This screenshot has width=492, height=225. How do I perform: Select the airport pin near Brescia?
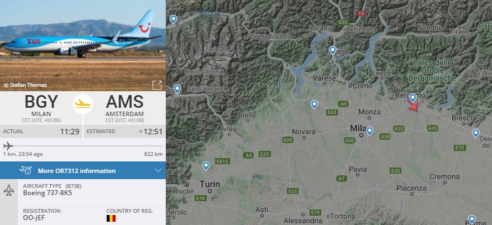(475, 133)
